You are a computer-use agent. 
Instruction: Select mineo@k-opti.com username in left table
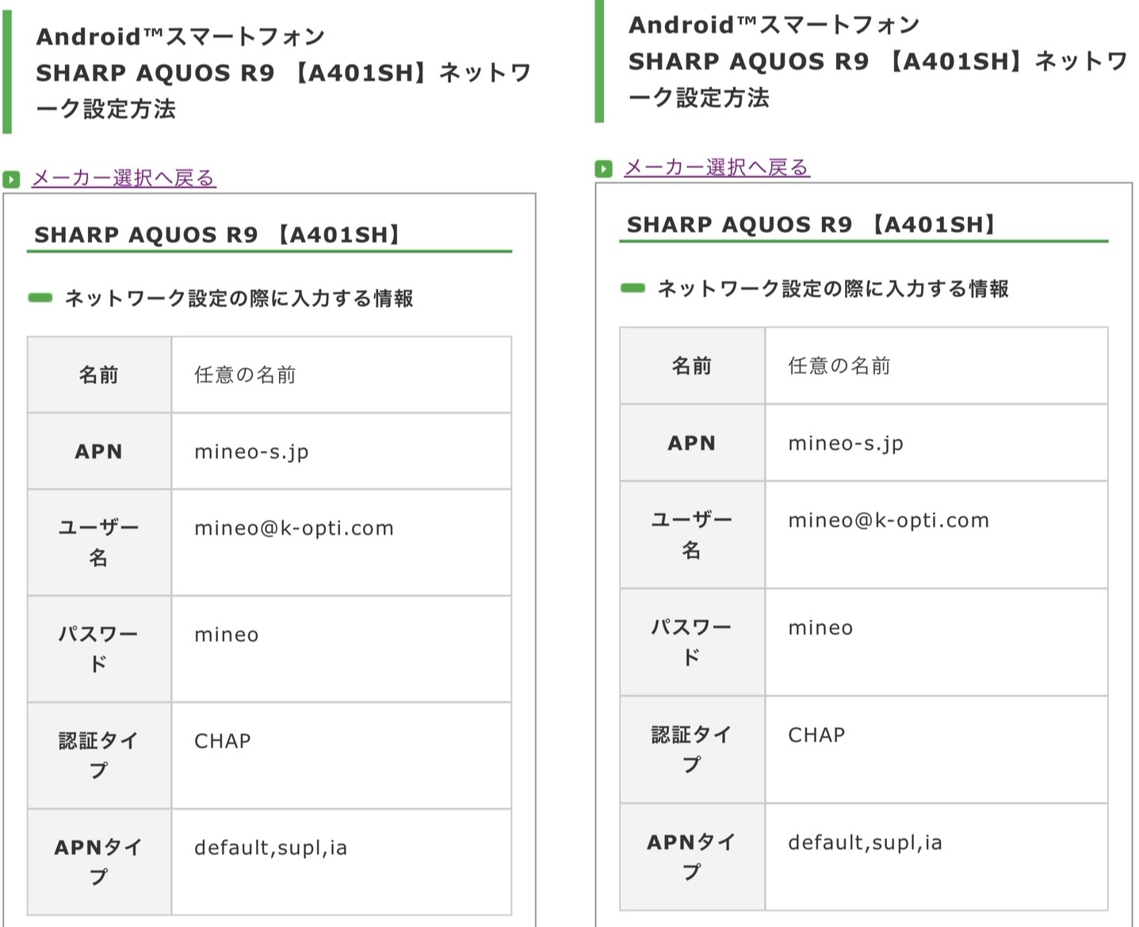pos(294,528)
